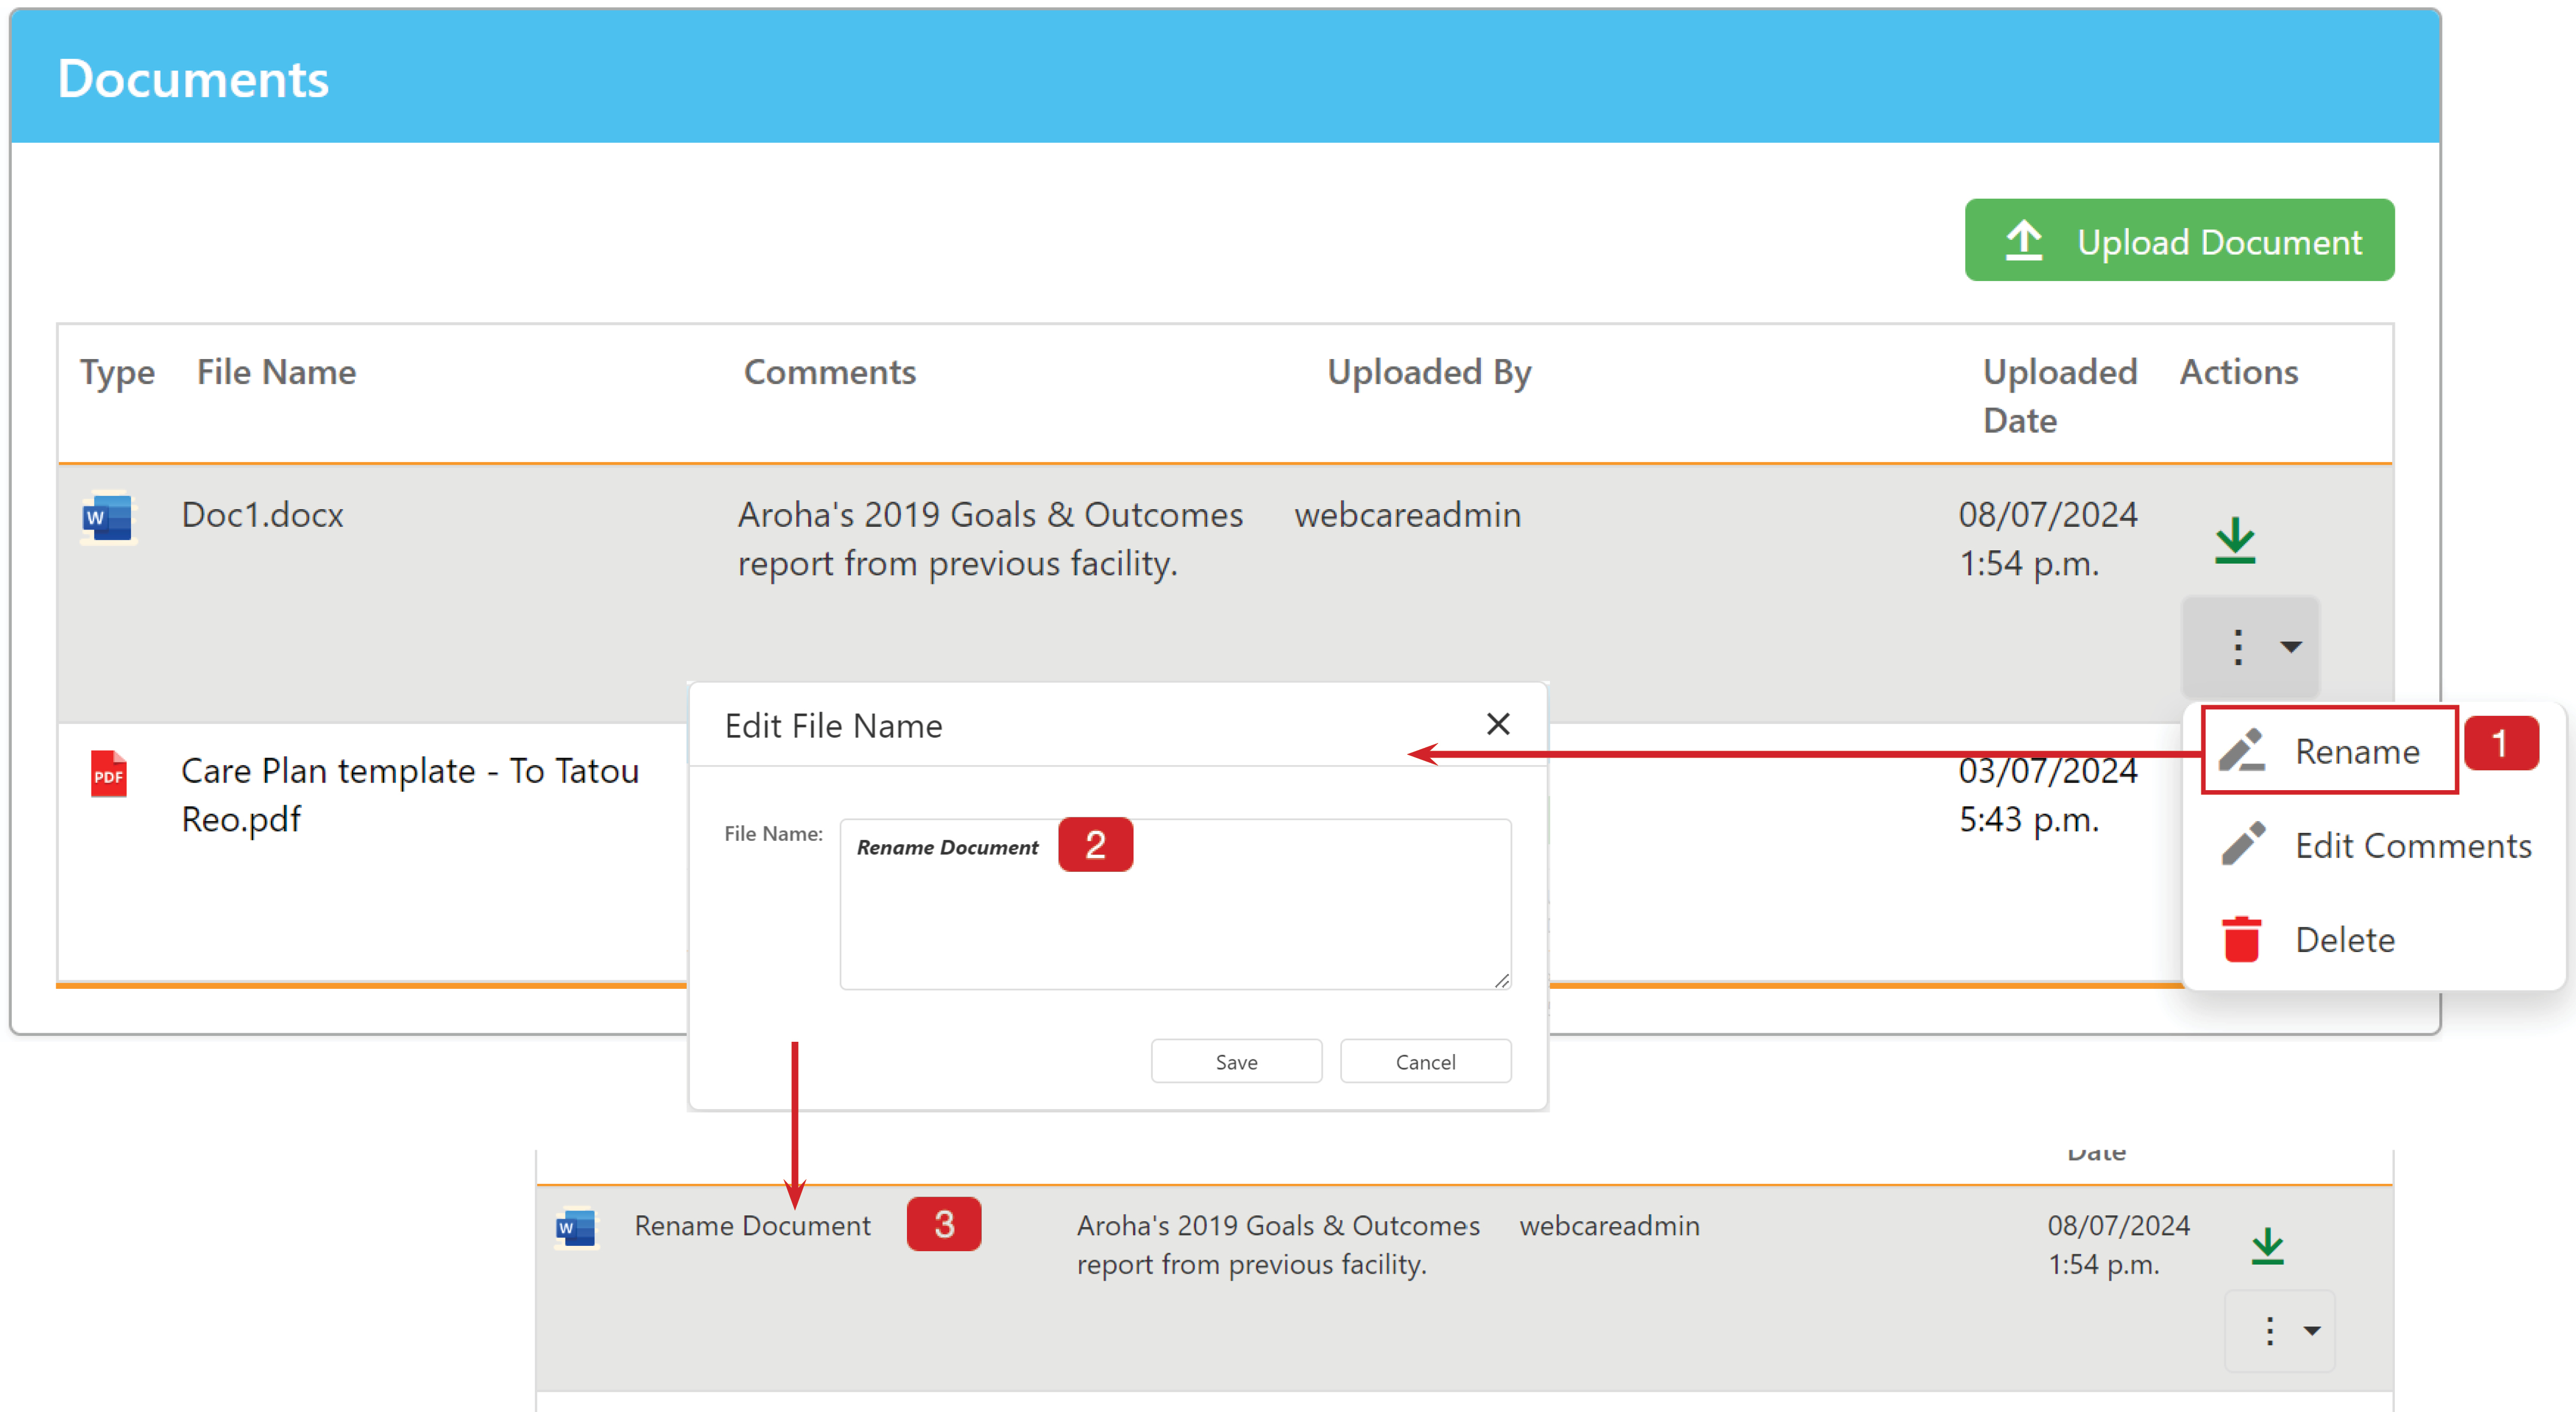
Task: Cancel the Edit File Name dialog
Action: click(1425, 1061)
